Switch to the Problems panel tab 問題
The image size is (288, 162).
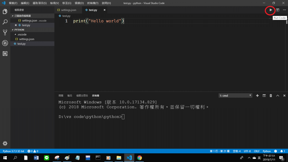coord(61,96)
